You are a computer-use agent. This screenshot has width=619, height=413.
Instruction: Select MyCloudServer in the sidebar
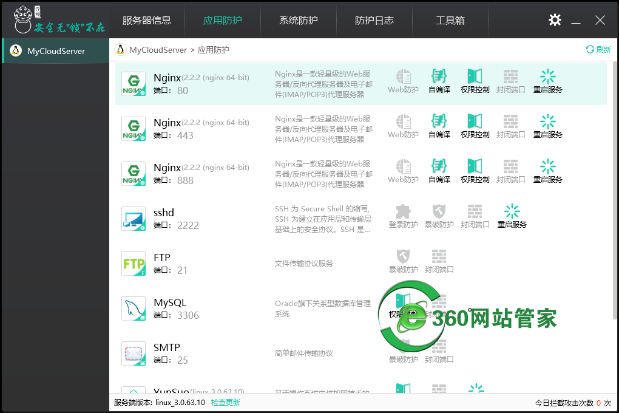tap(56, 51)
